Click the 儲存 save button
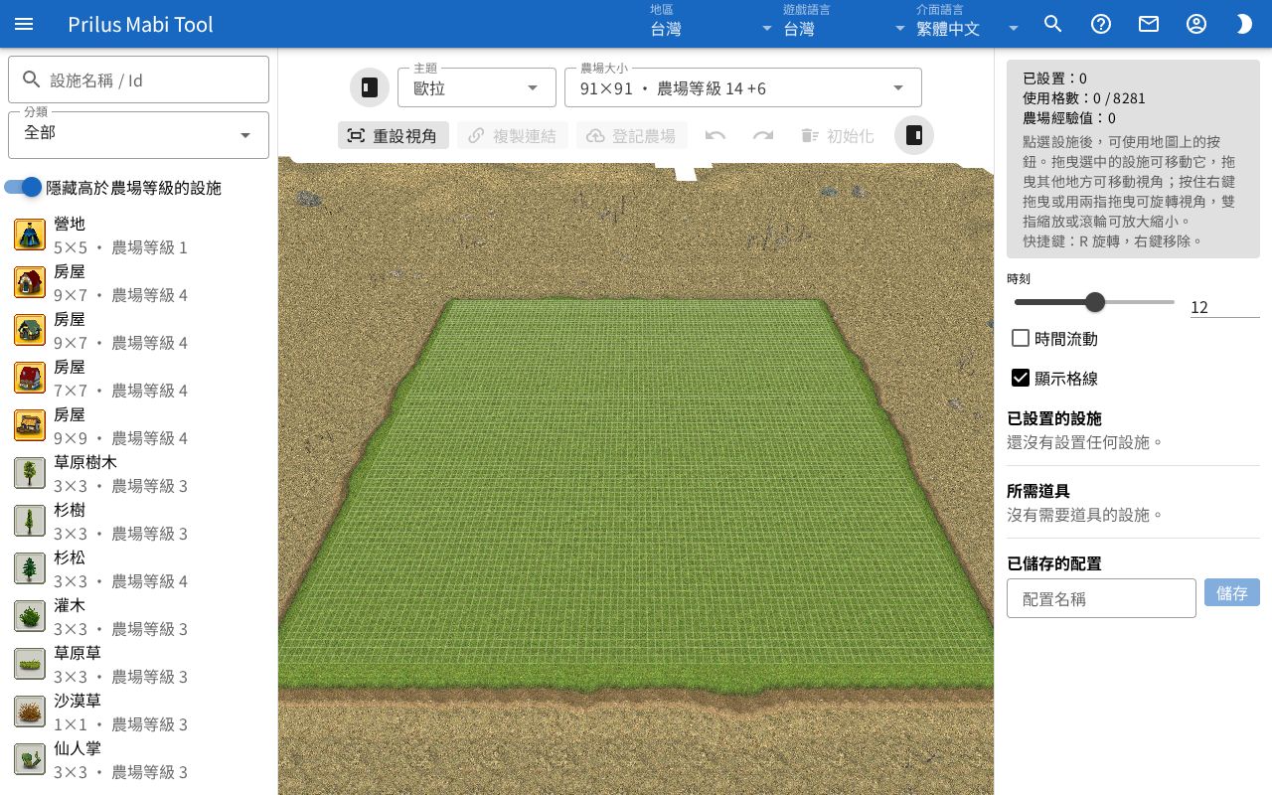The image size is (1272, 795). pos(1232,592)
